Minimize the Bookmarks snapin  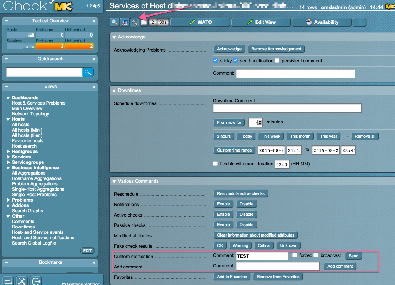(x=7, y=262)
